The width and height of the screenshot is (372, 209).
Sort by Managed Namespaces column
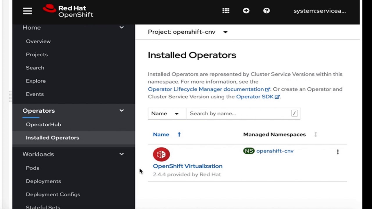316,134
